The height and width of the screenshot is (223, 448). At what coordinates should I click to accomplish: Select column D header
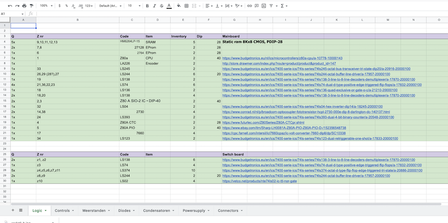[157, 20]
